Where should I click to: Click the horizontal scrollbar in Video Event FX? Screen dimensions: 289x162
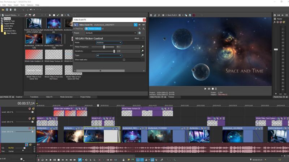click(100, 71)
